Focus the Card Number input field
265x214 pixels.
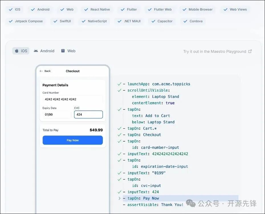73,99
